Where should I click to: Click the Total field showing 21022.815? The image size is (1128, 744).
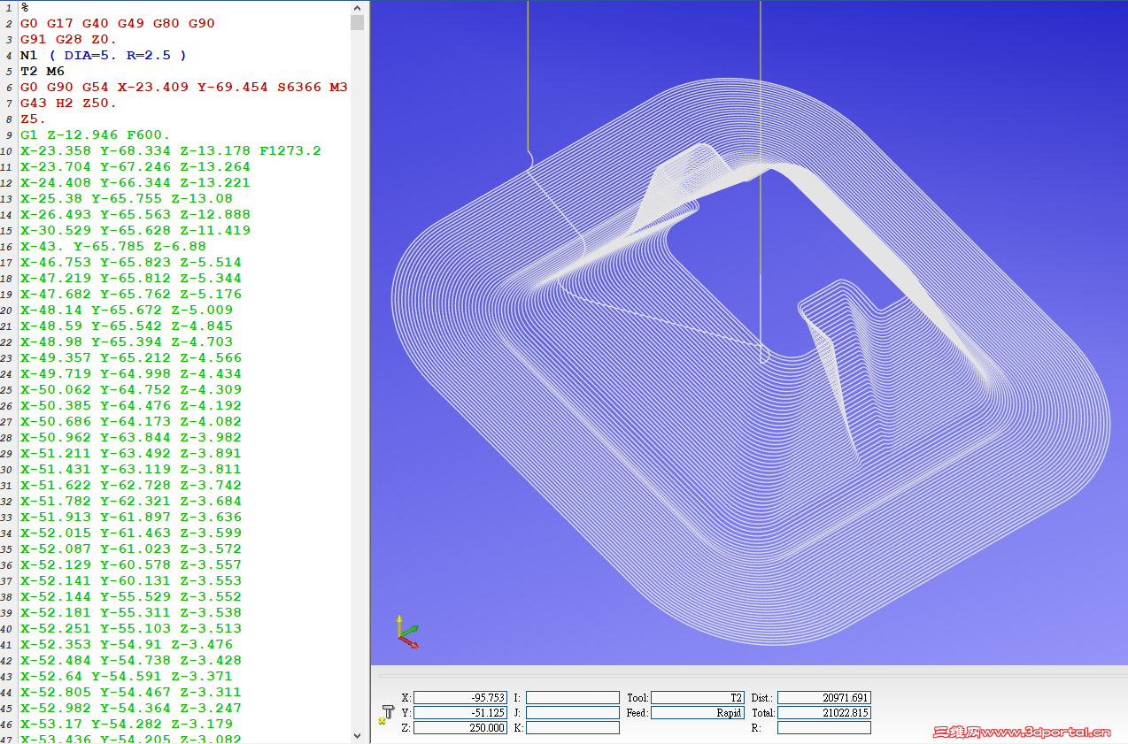(824, 712)
